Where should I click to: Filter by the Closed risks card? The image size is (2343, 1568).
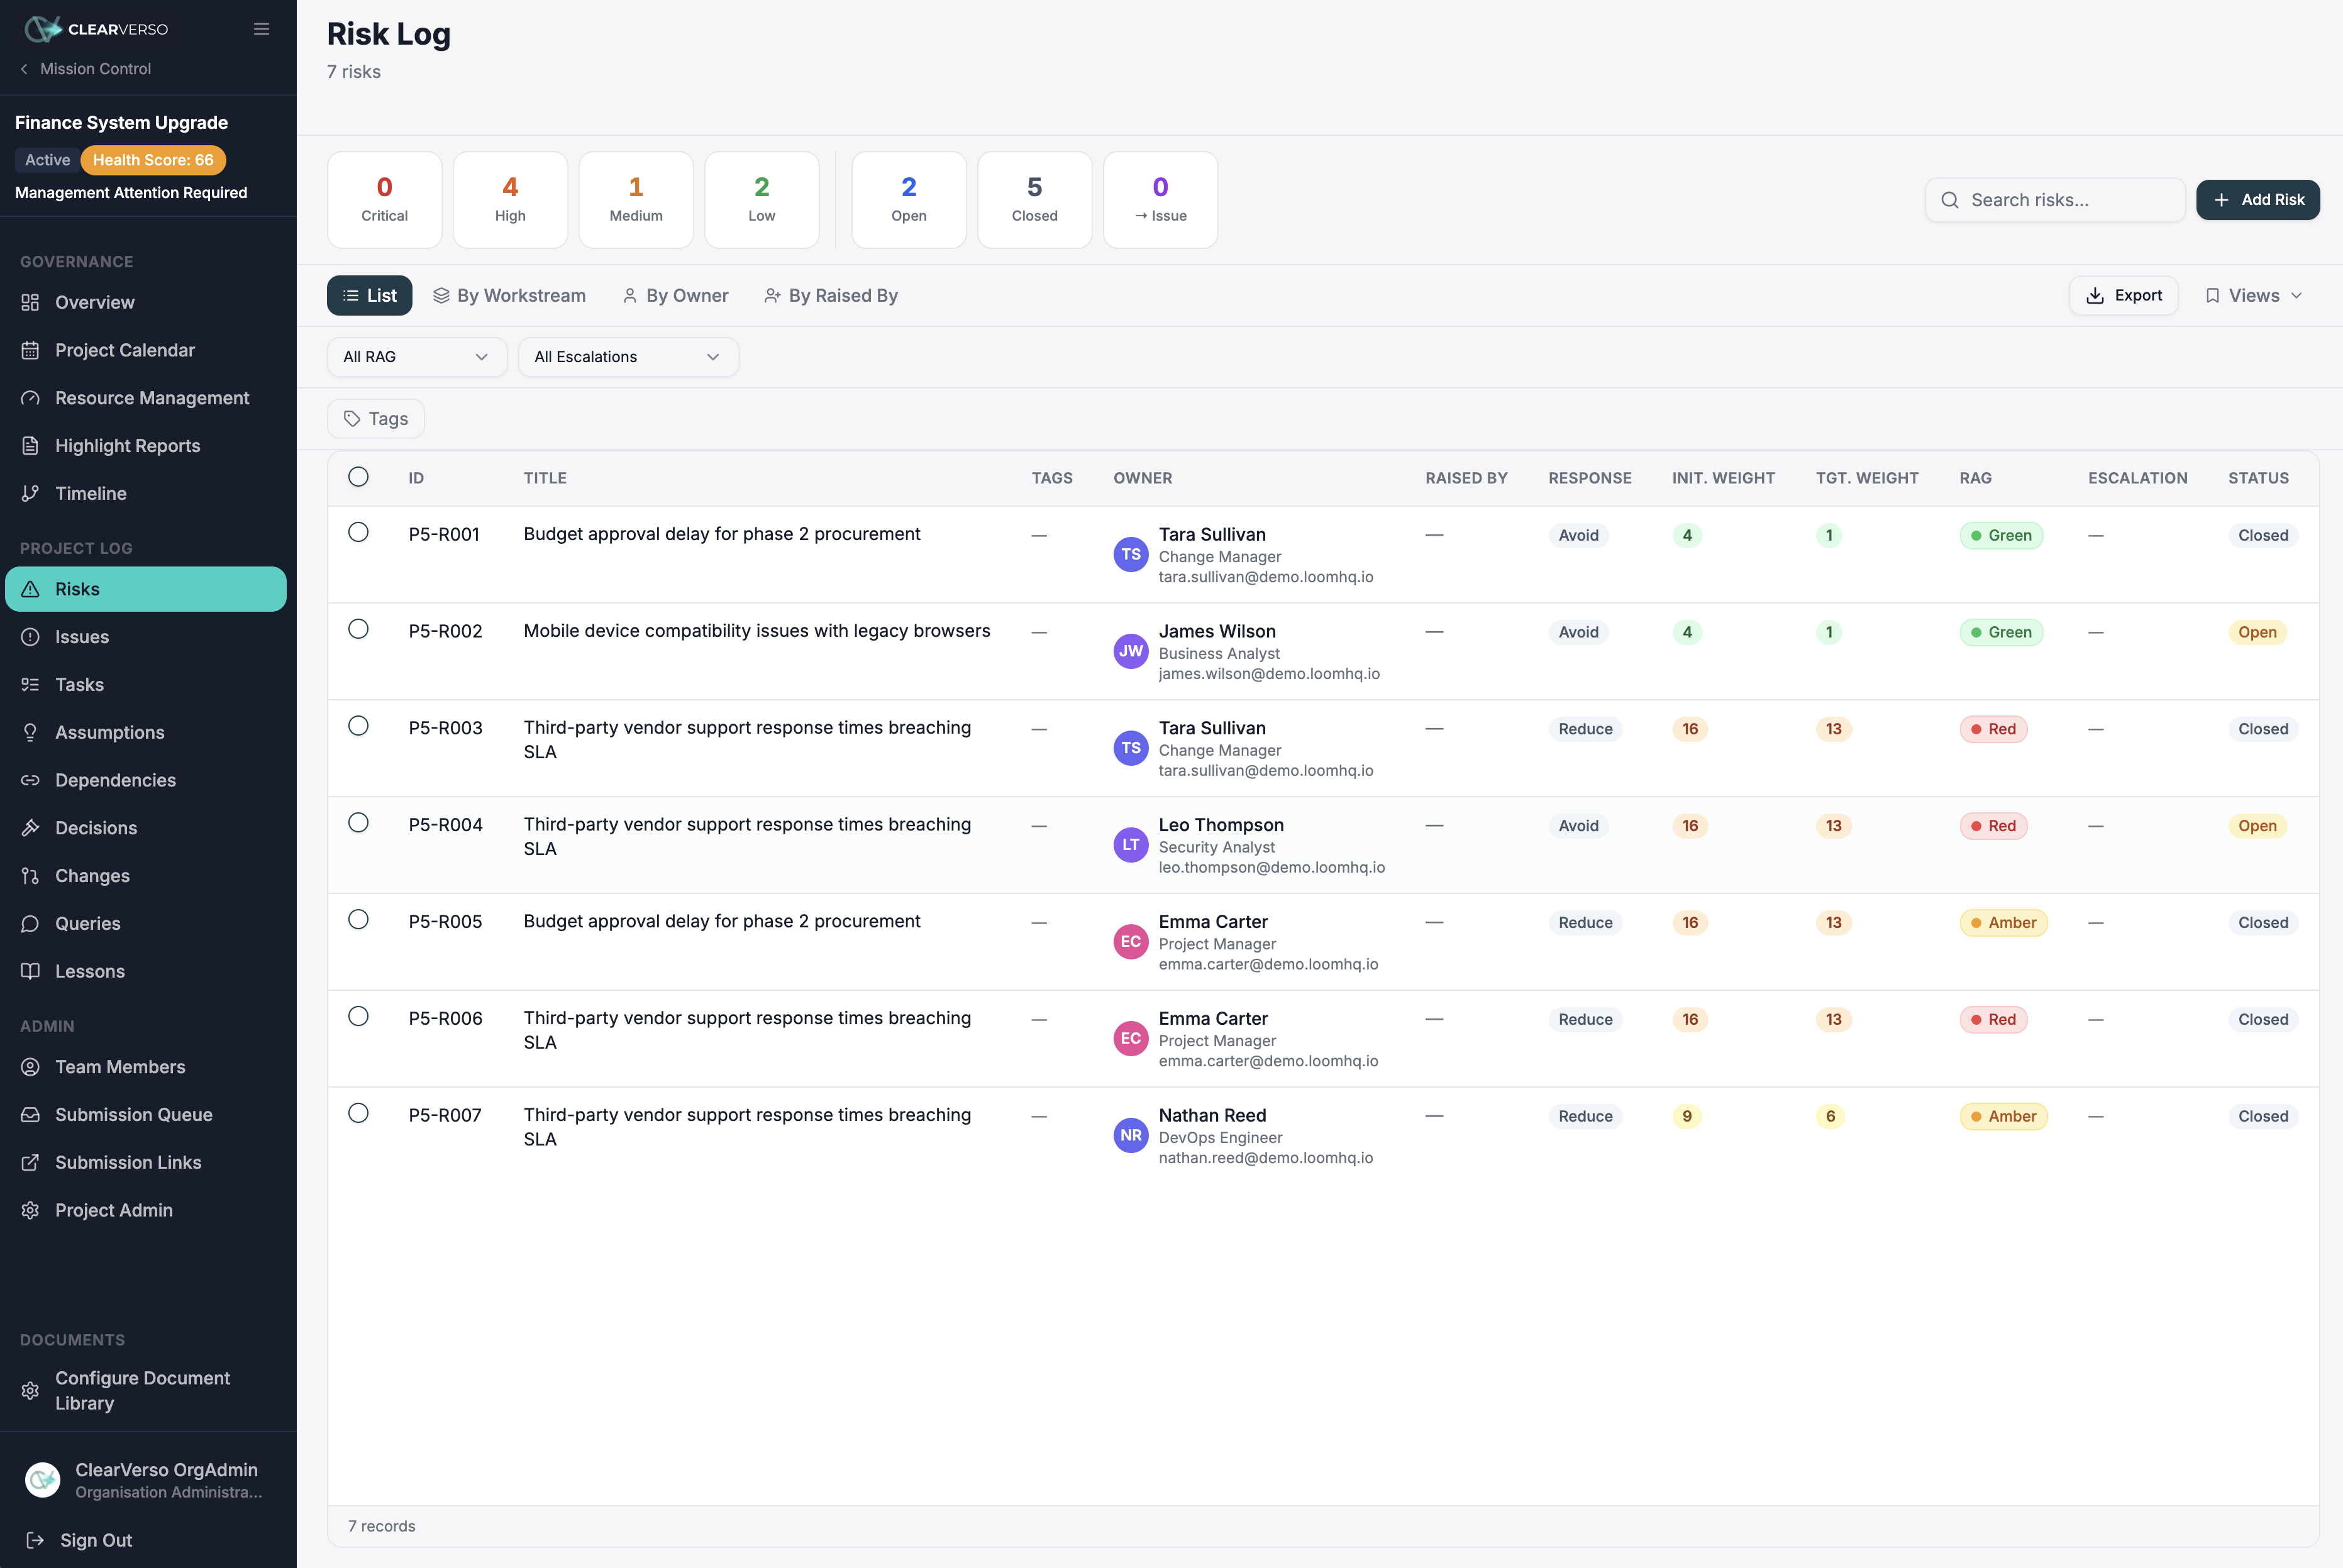tap(1034, 199)
